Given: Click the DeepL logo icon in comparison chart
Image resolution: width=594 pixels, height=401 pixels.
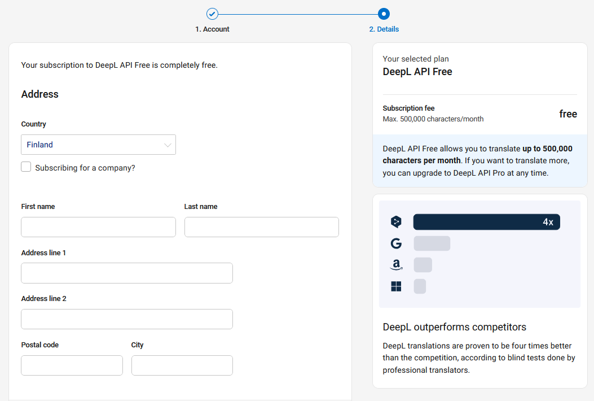Looking at the screenshot, I should pyautogui.click(x=396, y=222).
